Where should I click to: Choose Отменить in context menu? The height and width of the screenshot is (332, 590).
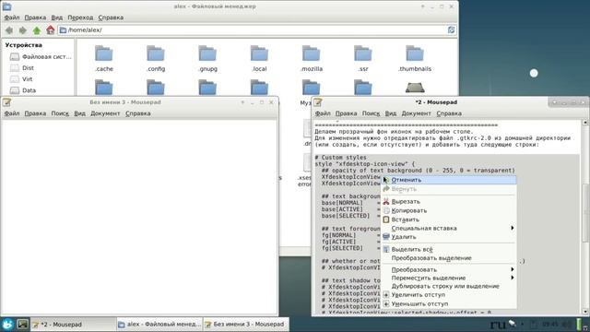coord(449,180)
